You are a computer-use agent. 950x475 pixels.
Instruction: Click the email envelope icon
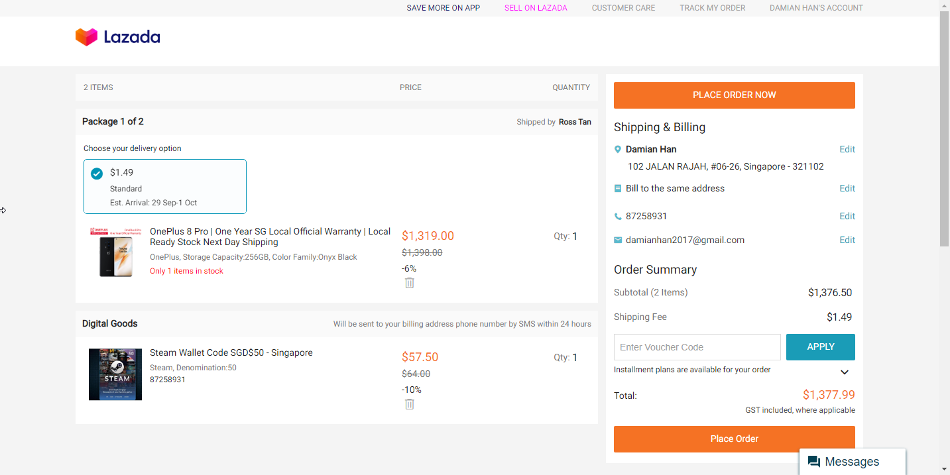(x=618, y=240)
